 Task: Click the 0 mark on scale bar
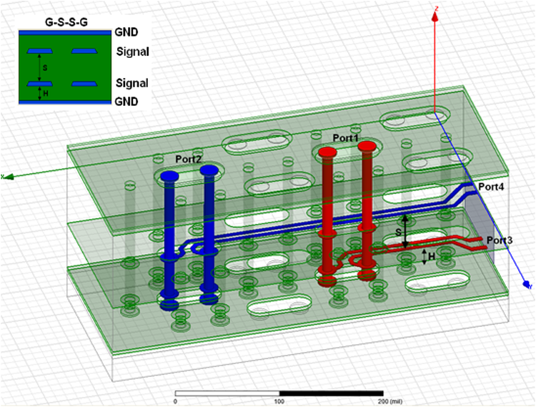(175, 401)
